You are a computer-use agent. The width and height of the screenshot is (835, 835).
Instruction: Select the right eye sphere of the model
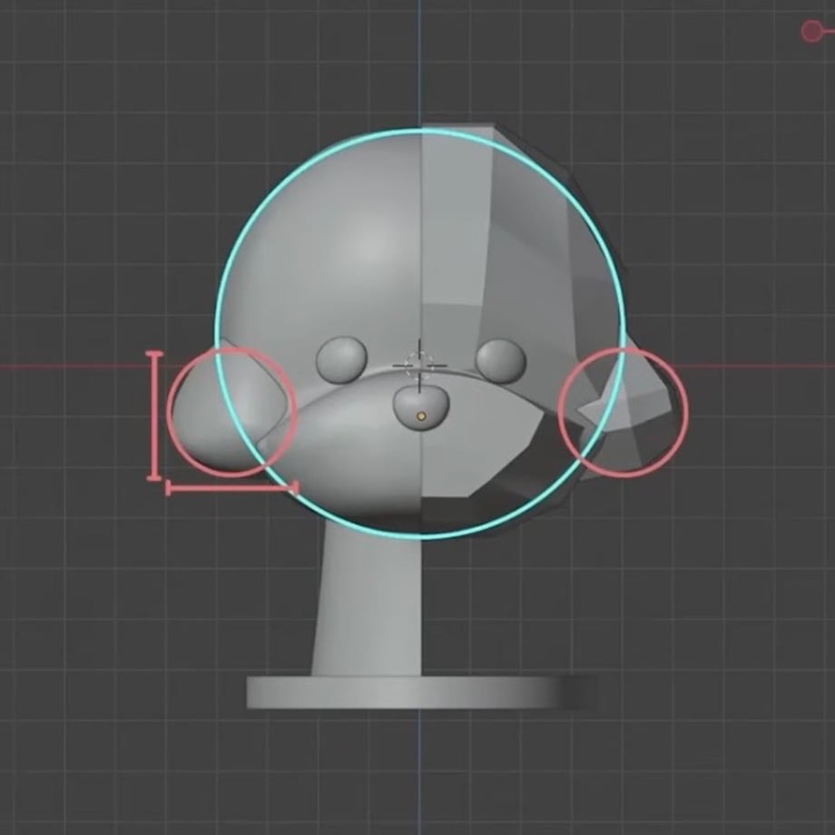click(x=501, y=360)
